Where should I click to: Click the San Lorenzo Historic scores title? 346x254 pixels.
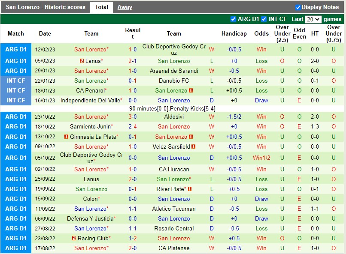click(x=46, y=7)
